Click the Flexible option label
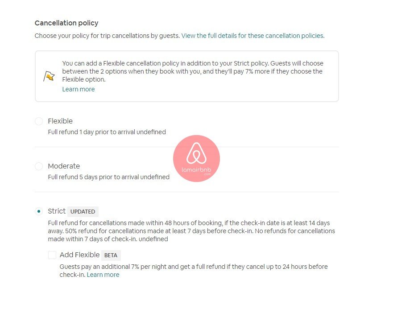Screen dimensions: 393x317 click(x=60, y=121)
